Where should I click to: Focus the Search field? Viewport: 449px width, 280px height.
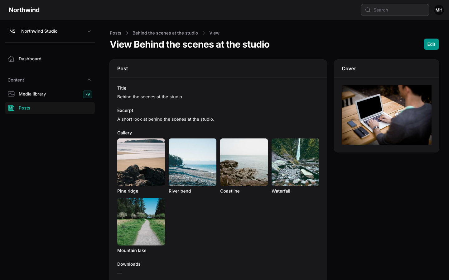[x=395, y=10]
